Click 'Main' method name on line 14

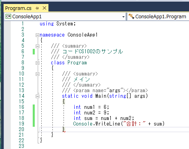coord(101,96)
